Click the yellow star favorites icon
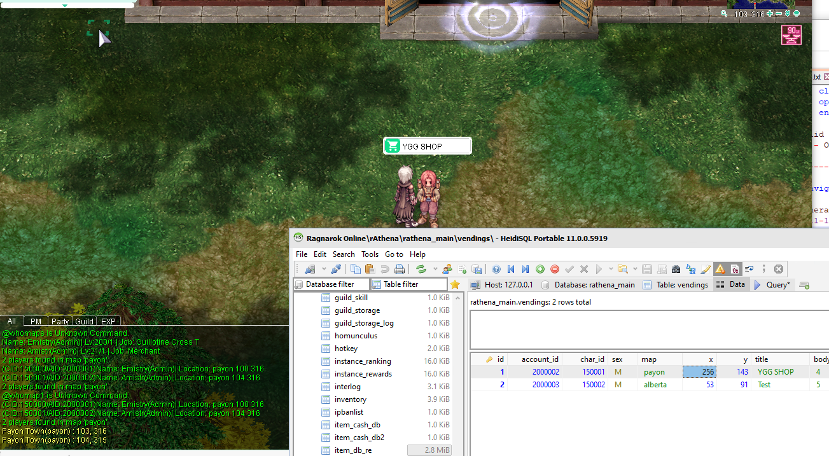The image size is (829, 456). point(455,285)
